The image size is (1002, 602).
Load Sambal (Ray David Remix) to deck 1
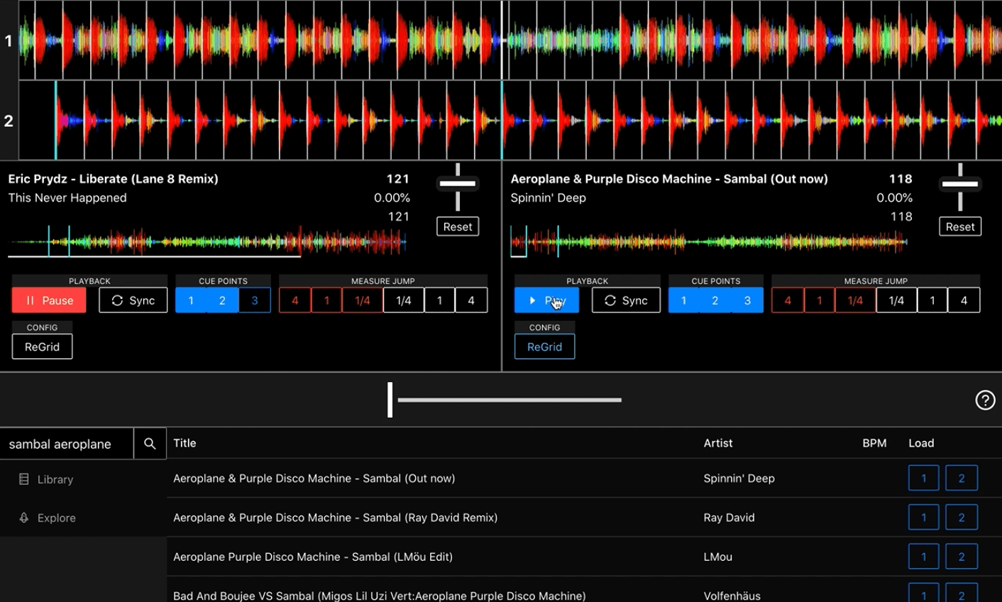coord(923,517)
